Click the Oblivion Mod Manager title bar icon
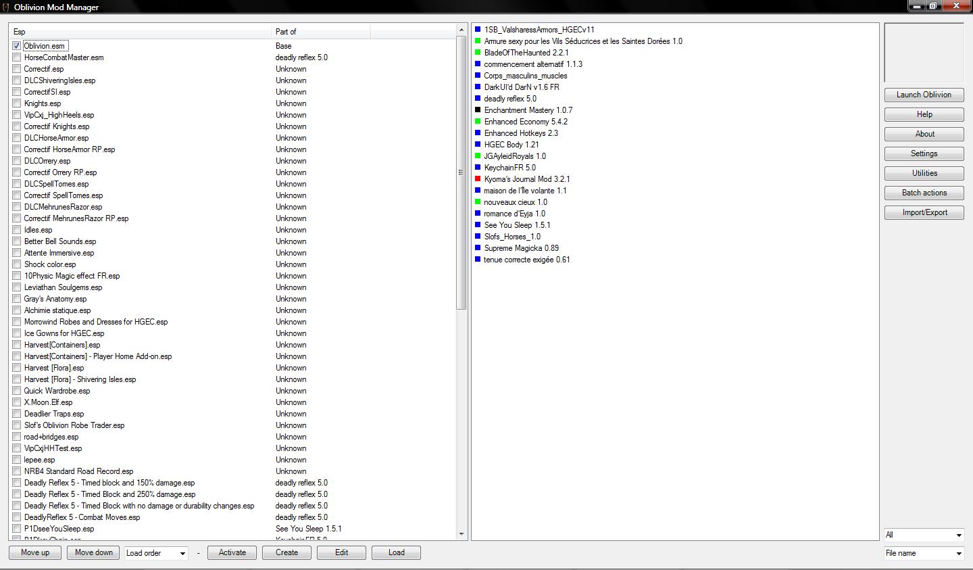 (6, 7)
